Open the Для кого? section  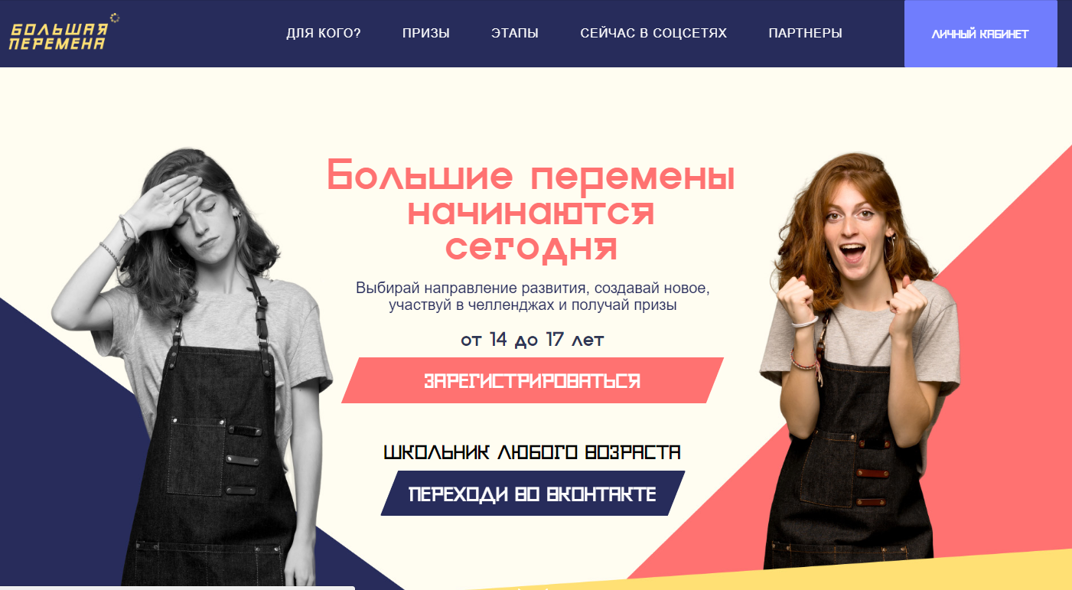(x=323, y=34)
